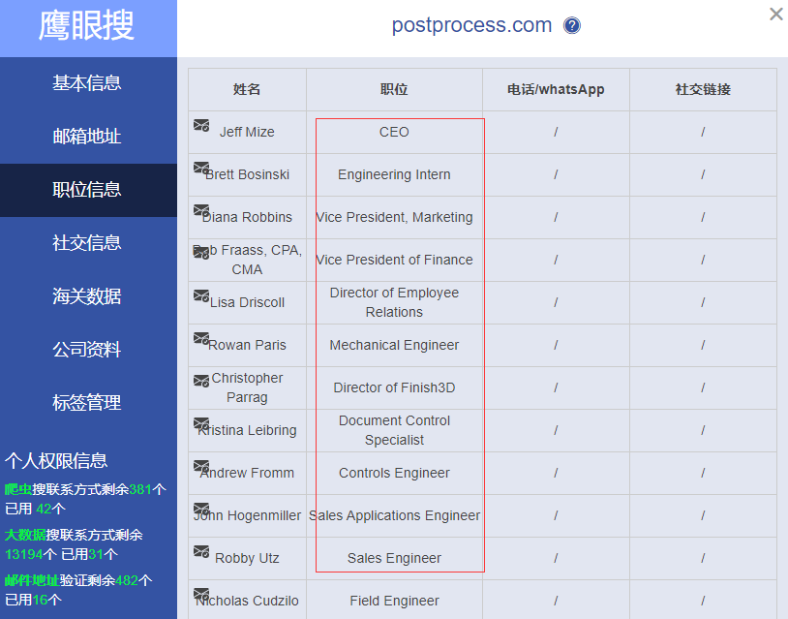Screen dimensions: 788x619
Task: Select the name Jeff Mize
Action: (247, 133)
